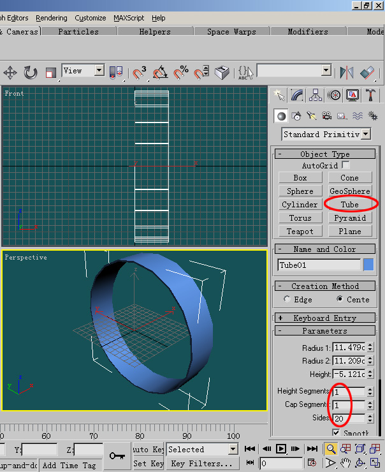
Task: Open the Named Selection Sets icon
Action: (245, 73)
